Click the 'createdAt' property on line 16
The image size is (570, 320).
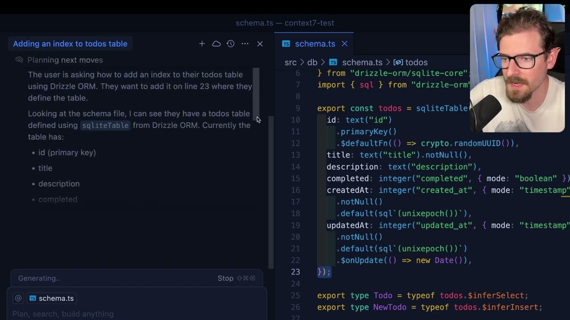click(348, 190)
